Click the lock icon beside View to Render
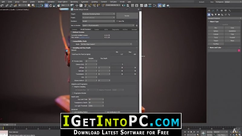The image size is (242, 136). tap(137, 25)
